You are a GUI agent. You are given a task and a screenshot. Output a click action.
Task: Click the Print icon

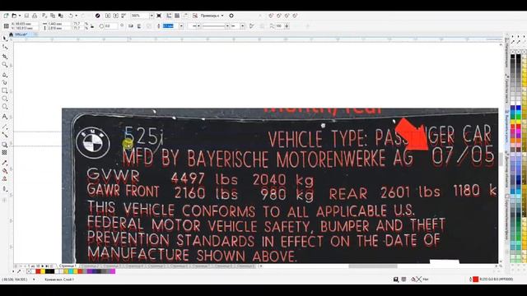pos(35,16)
